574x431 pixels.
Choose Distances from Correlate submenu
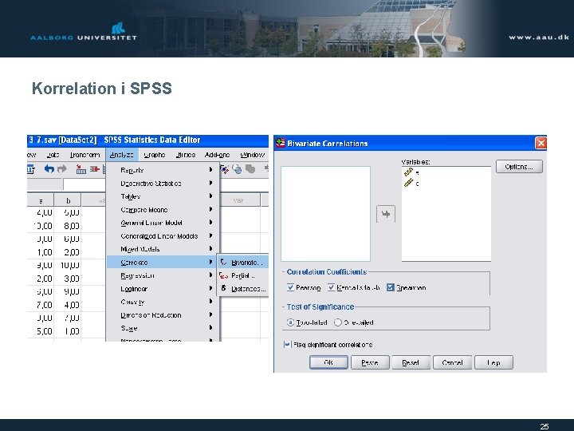tap(243, 288)
